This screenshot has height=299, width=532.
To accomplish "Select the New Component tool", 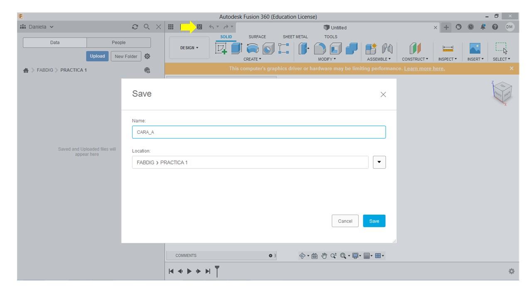I will [371, 48].
